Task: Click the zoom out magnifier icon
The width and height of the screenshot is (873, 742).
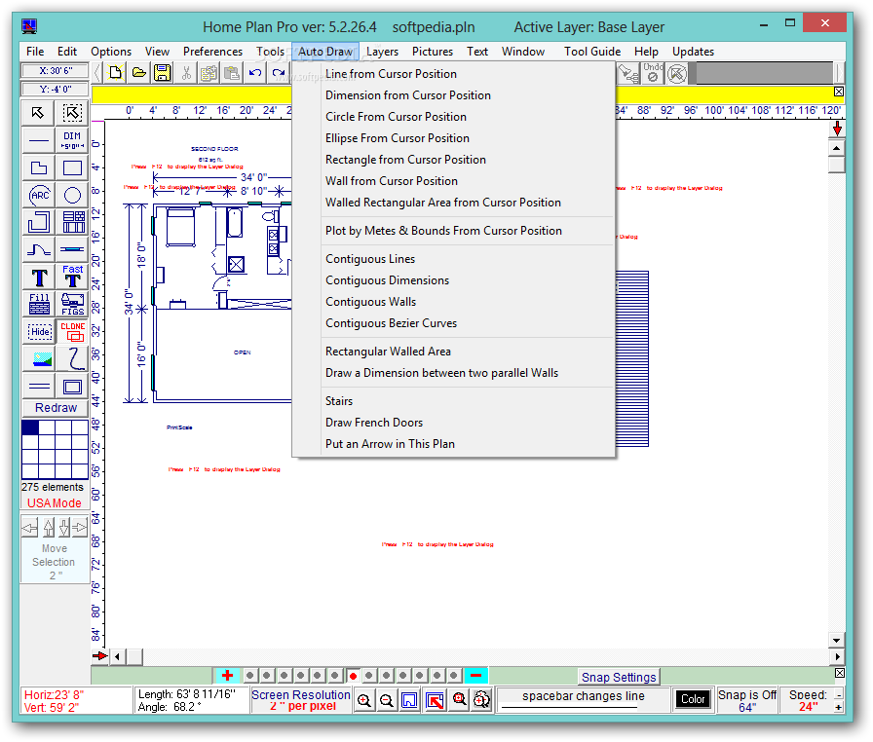Action: point(387,700)
